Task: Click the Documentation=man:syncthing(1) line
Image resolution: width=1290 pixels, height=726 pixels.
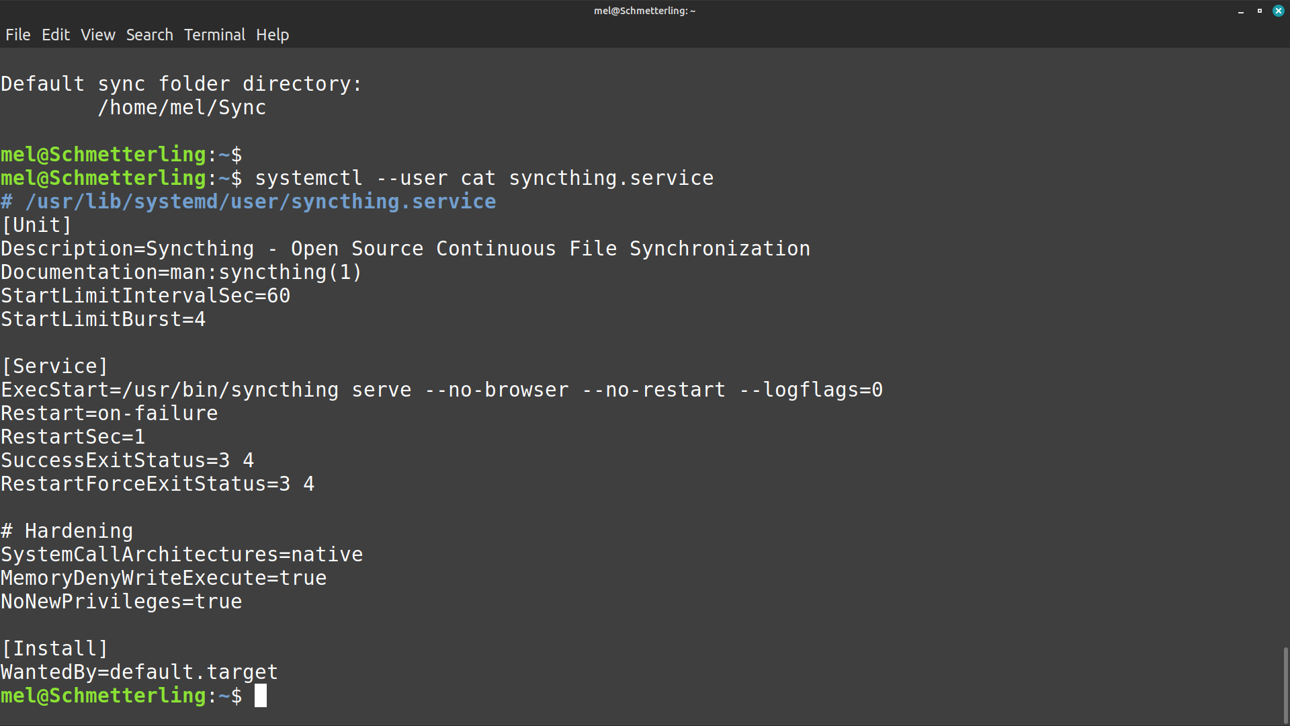Action: tap(181, 272)
